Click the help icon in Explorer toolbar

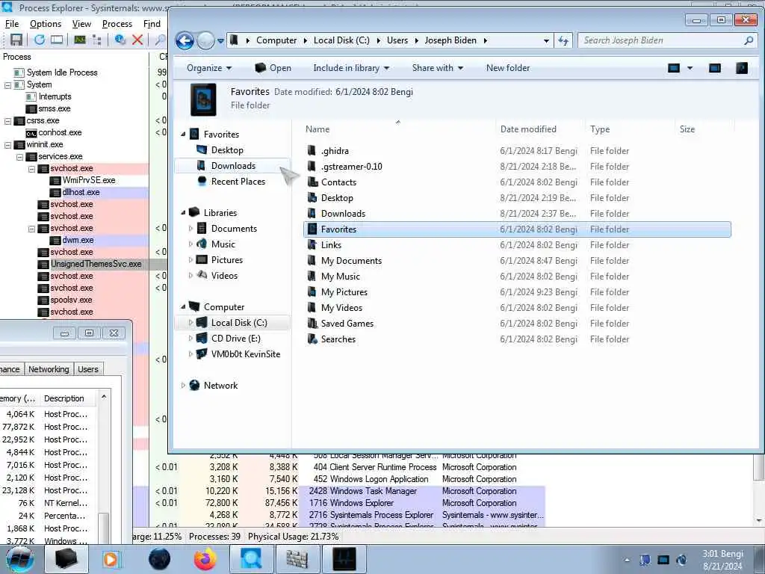click(742, 68)
